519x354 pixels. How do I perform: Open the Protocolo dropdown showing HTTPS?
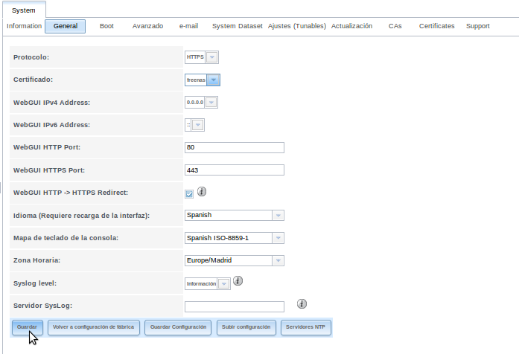202,57
